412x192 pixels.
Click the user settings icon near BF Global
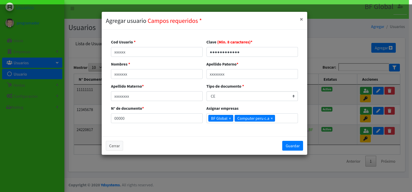pyautogui.click(x=400, y=7)
